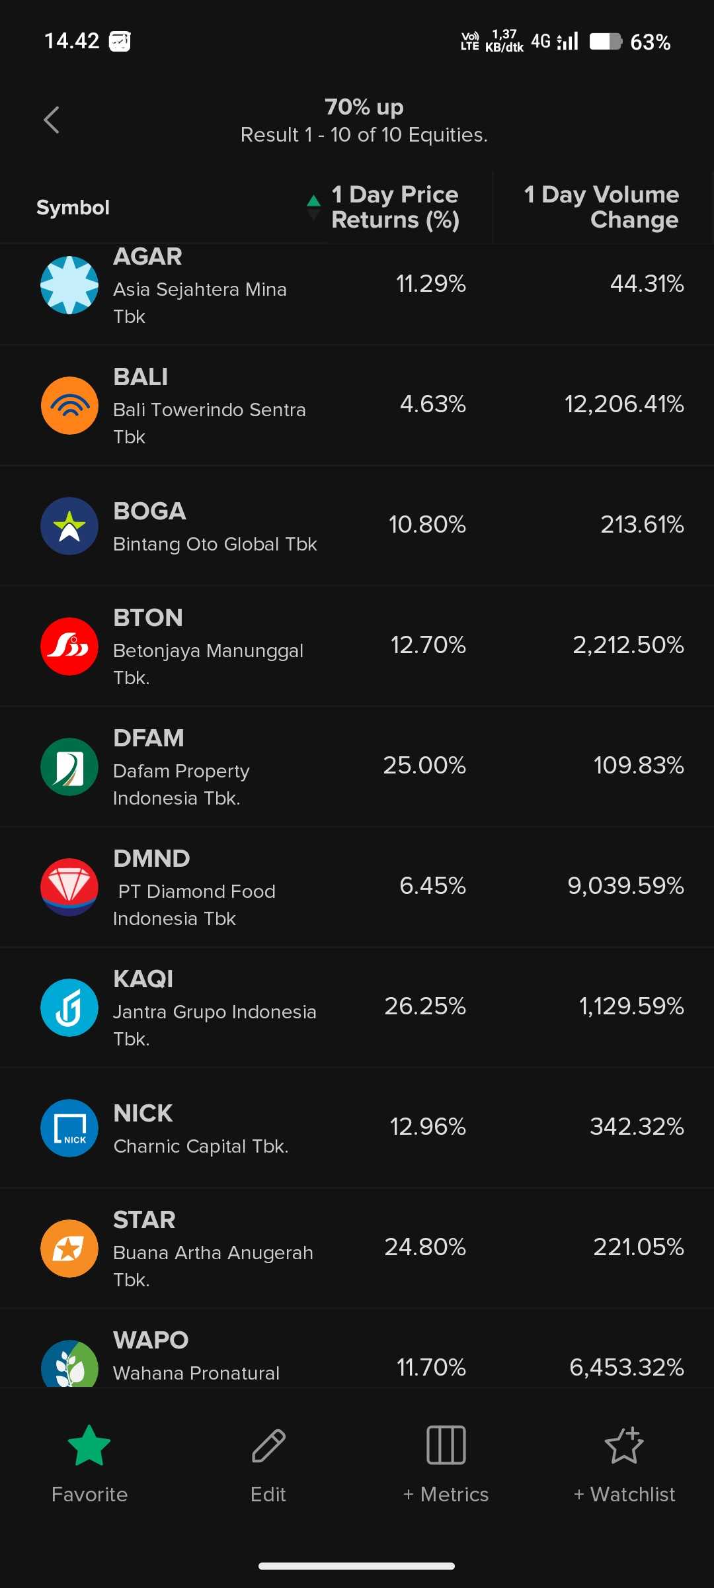Open the AGAR company logo
Viewport: 714px width, 1588px height.
[x=69, y=285]
